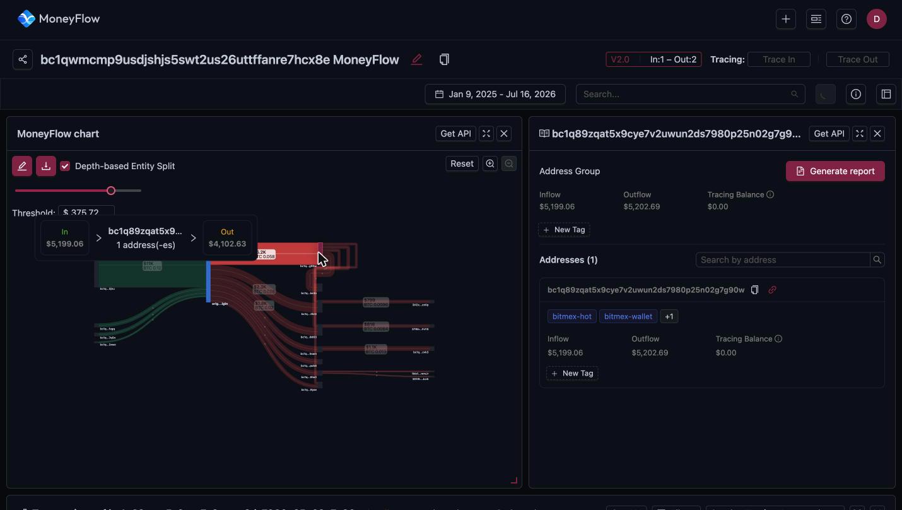
Task: Click Generate report button
Action: [x=835, y=171]
